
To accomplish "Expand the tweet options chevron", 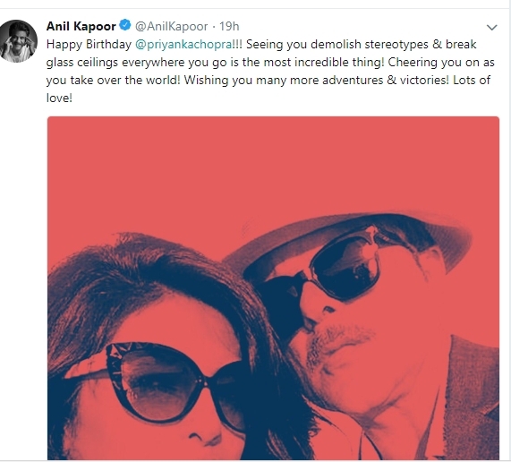I will [x=491, y=28].
